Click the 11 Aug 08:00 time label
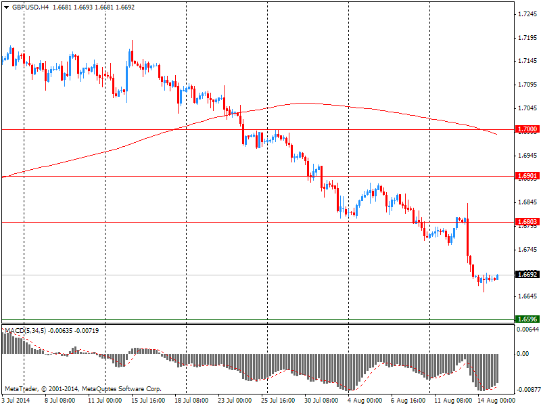Viewport: 541px width, 406px height. 452,401
